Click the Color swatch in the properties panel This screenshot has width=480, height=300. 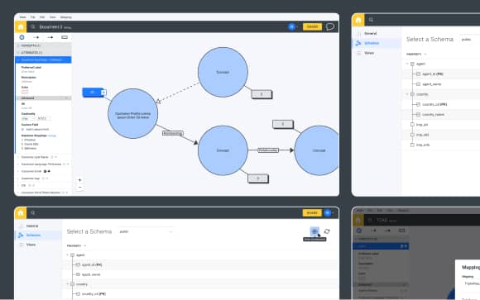coord(25,92)
